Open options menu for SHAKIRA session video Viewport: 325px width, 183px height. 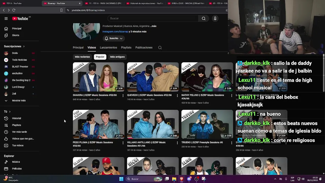point(123,96)
